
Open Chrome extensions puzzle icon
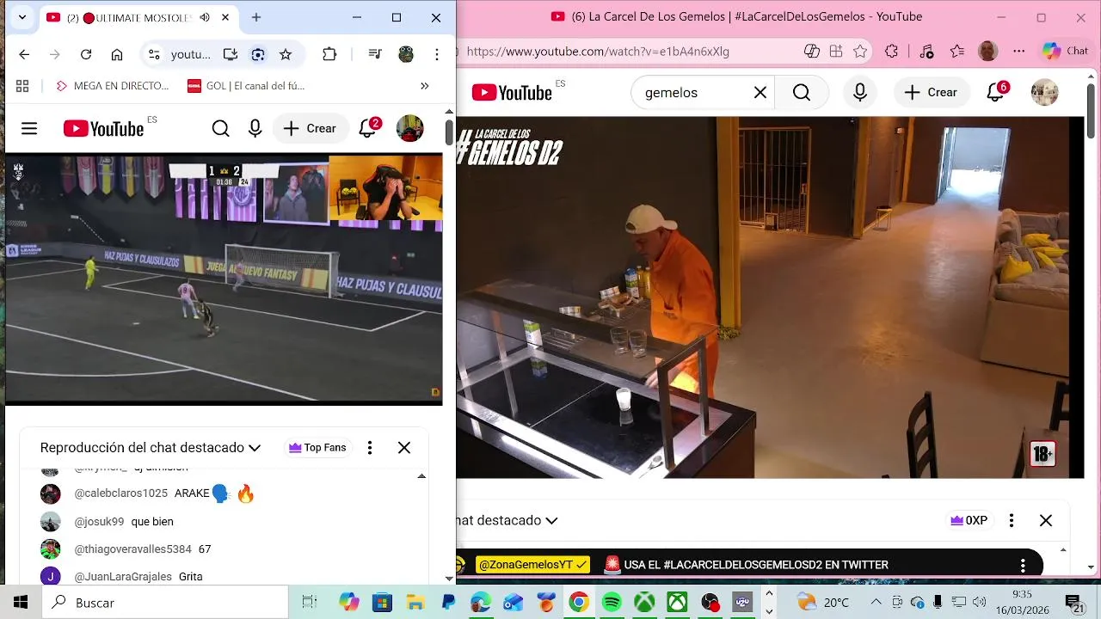pos(329,54)
